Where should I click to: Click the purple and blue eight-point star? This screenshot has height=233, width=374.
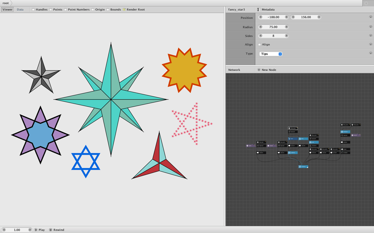[40, 135]
